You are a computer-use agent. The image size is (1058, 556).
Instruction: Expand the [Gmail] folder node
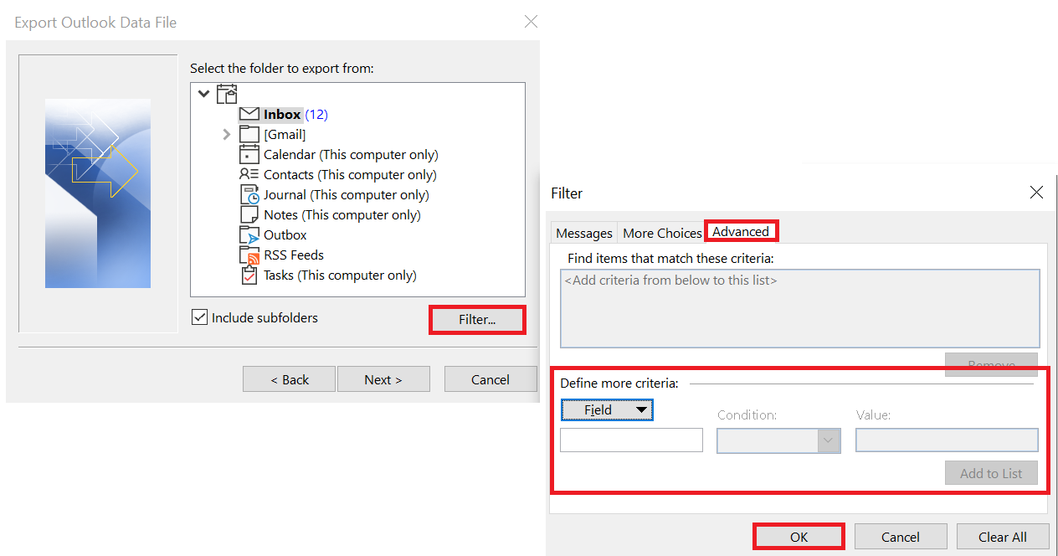[226, 134]
